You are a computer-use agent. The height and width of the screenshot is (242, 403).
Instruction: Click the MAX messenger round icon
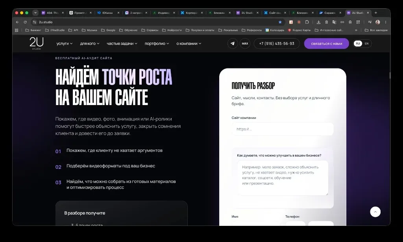(x=245, y=43)
